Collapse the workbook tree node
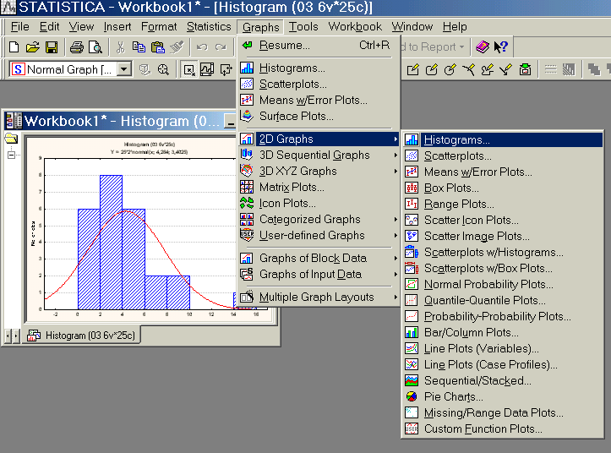The width and height of the screenshot is (611, 453). tap(11, 155)
